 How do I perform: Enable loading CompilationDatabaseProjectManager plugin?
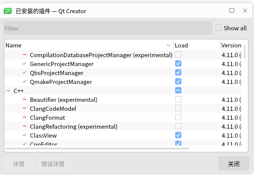(x=178, y=55)
